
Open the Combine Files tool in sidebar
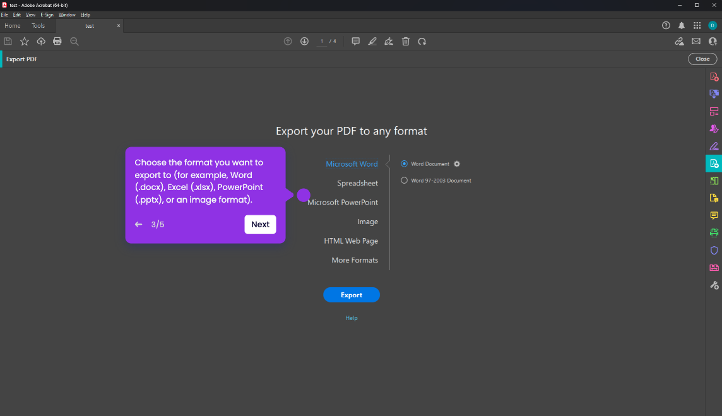point(714,94)
